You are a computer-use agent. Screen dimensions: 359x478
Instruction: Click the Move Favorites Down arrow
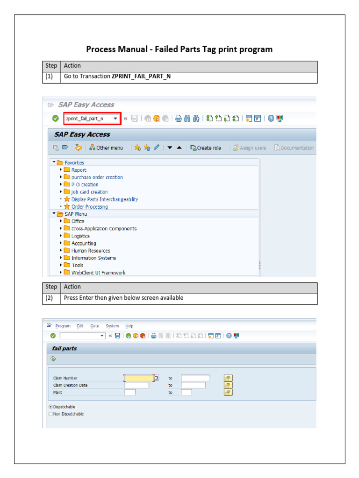(170, 148)
